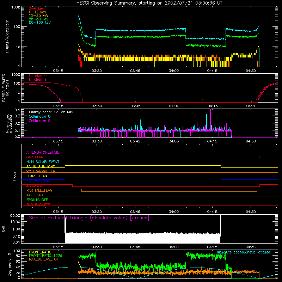Select the orange 6-12 keV legend entry

point(37,12)
